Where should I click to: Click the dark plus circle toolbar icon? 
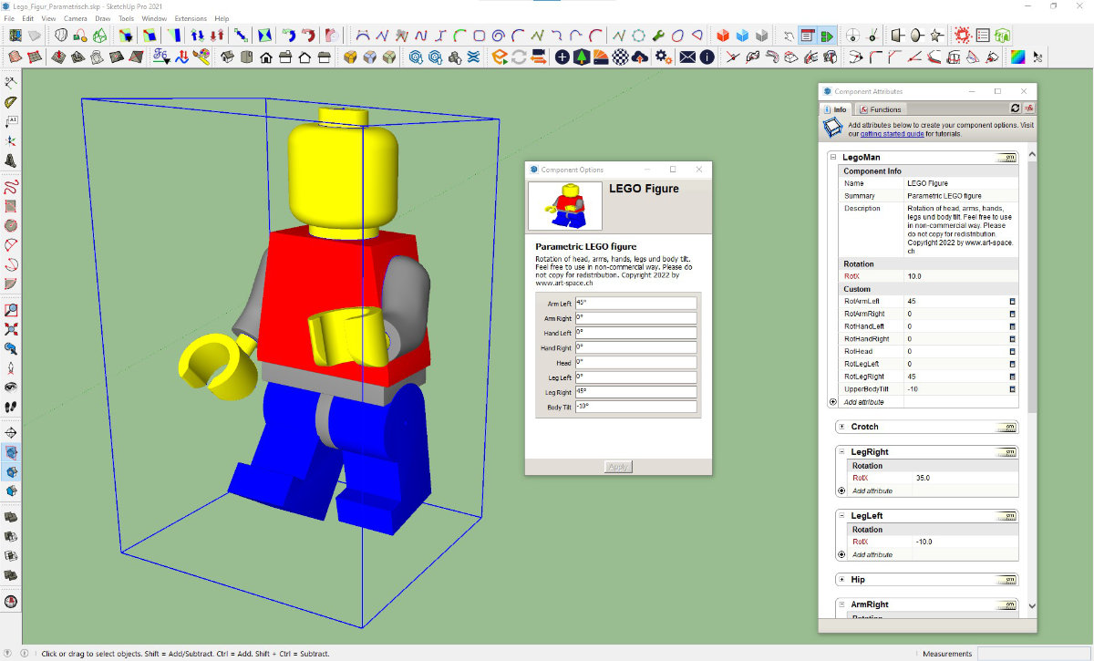pos(562,57)
